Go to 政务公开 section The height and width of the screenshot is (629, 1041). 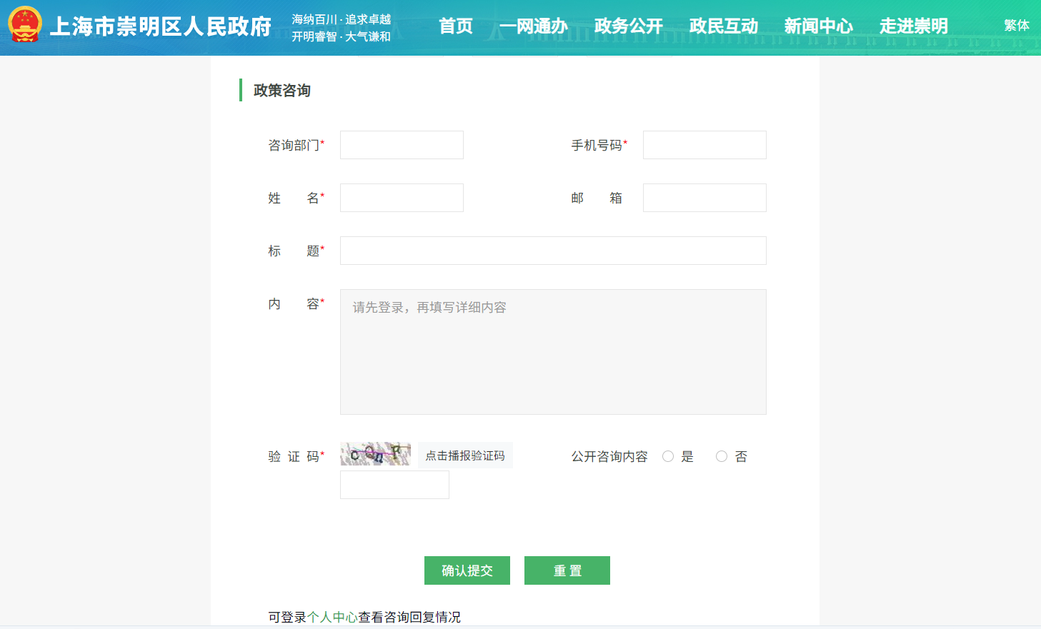[x=628, y=26]
